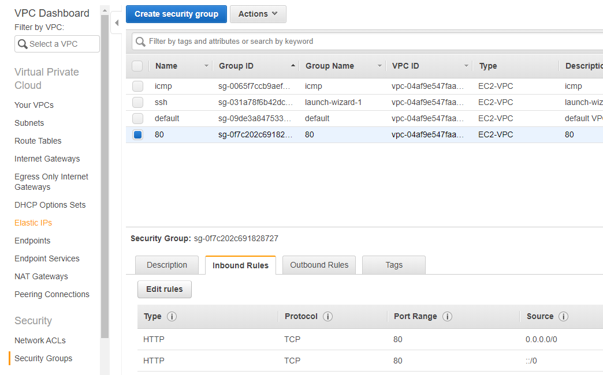Click the Edit rules button
This screenshot has width=603, height=375.
(x=165, y=289)
